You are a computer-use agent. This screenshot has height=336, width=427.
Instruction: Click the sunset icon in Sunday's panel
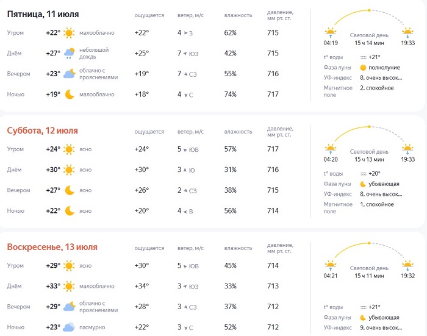(x=407, y=265)
